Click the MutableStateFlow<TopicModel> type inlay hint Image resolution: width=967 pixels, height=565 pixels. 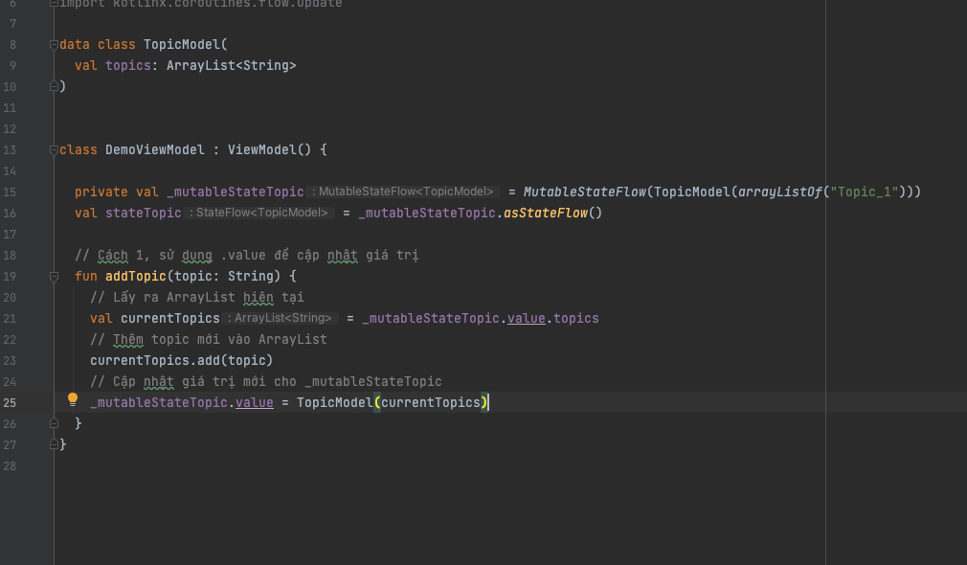(x=405, y=192)
